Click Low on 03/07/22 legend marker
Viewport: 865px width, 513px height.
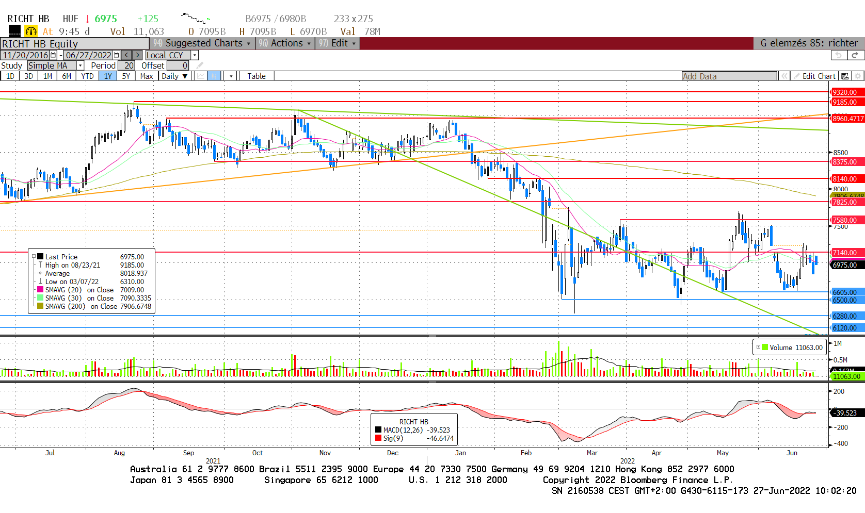pos(40,282)
